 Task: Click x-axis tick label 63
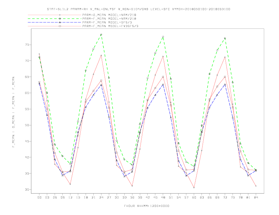point(202,197)
